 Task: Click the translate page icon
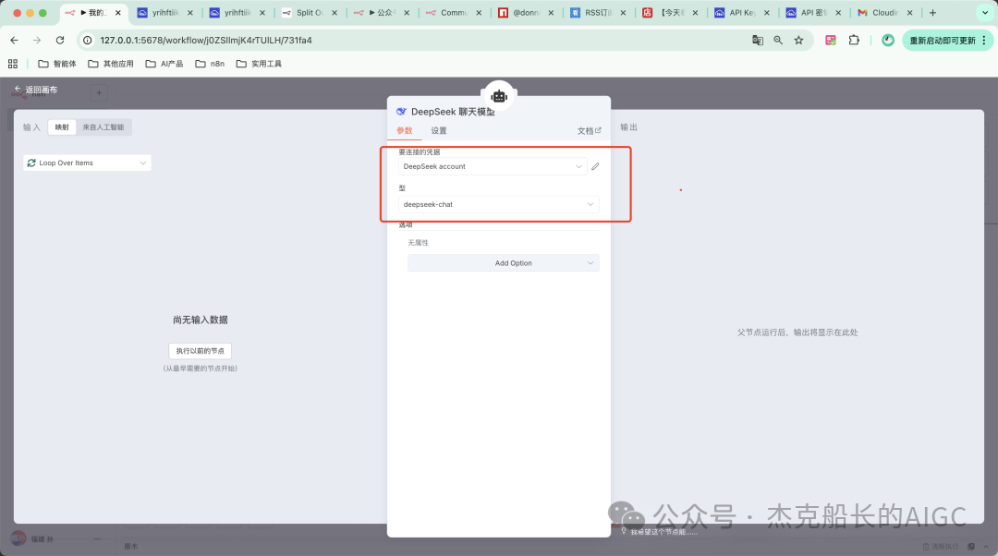click(x=758, y=40)
